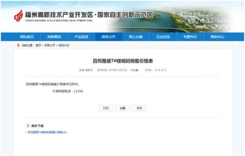Click the 价格举报电话 12358 text
Viewport: 245px width, 156px height.
click(x=67, y=91)
